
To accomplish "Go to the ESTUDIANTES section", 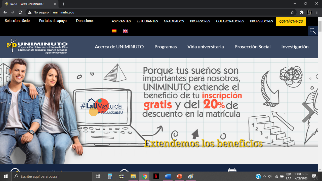I will tap(147, 21).
